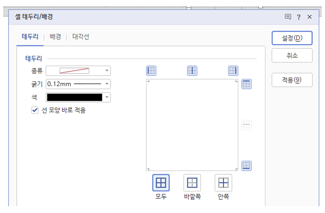
Task: Switch to the 테두리 tab
Action: pyautogui.click(x=30, y=37)
